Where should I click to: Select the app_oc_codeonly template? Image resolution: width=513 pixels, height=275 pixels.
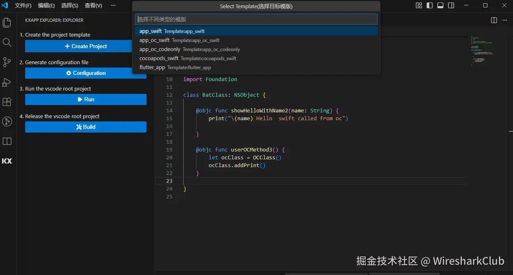tap(256, 49)
